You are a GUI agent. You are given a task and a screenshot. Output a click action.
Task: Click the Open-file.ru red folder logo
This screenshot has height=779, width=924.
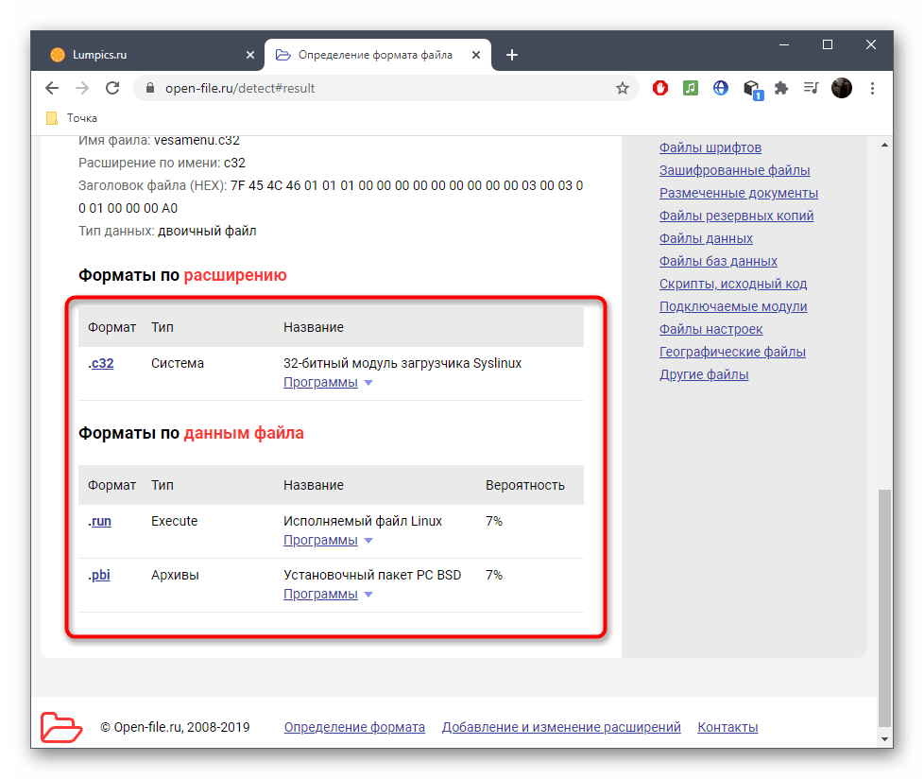(x=61, y=727)
